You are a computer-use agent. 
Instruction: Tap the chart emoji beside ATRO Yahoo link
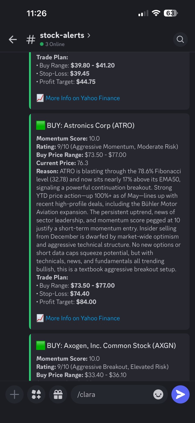click(40, 318)
